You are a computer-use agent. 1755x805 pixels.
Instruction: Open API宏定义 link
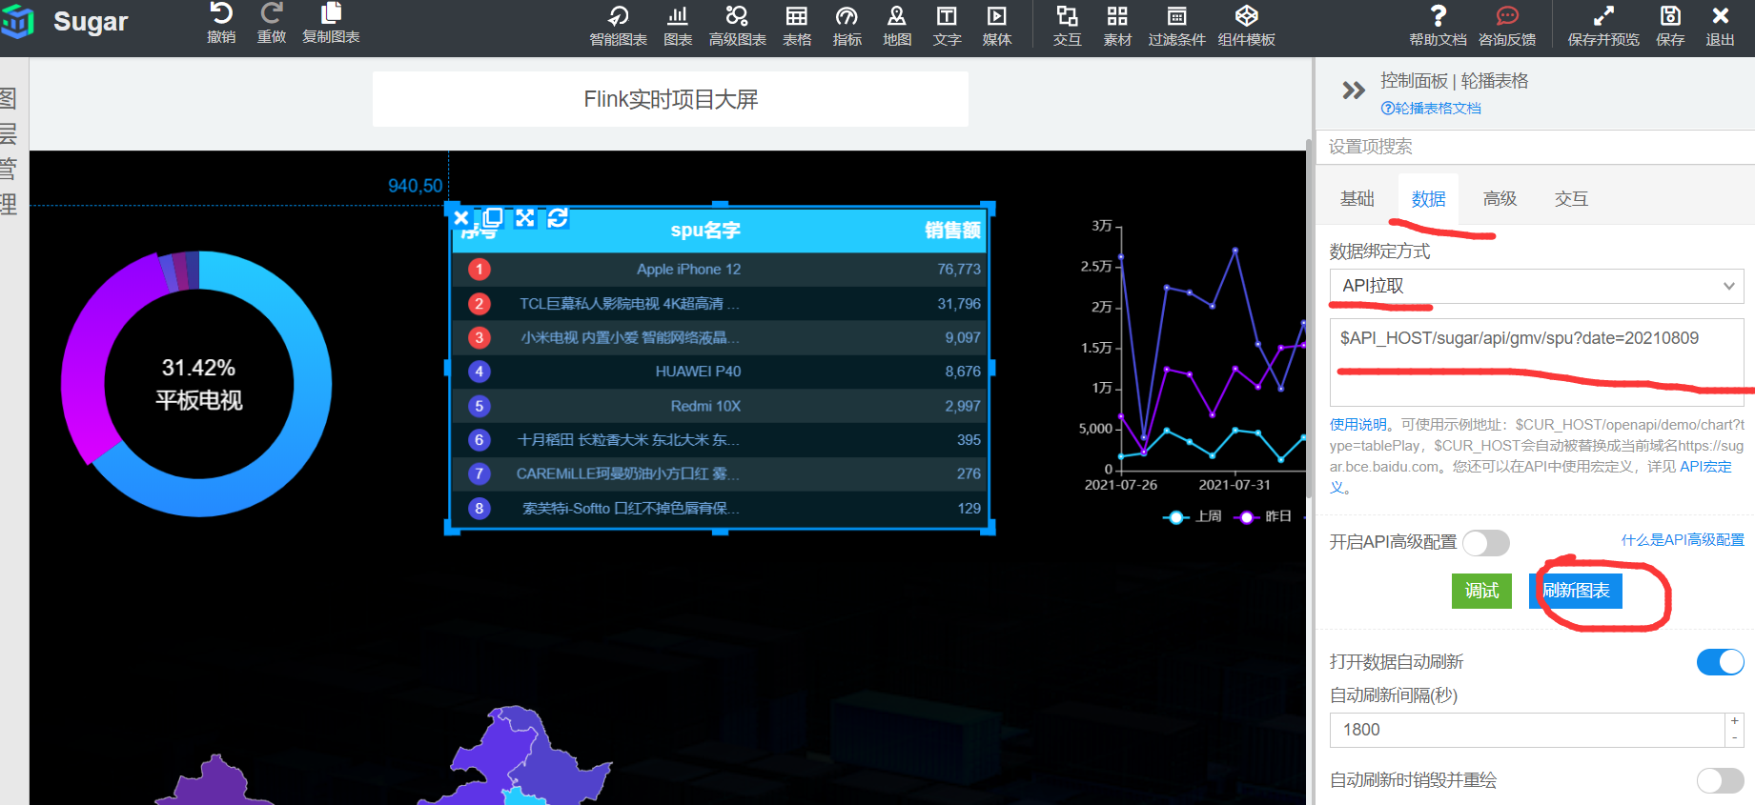click(1705, 467)
